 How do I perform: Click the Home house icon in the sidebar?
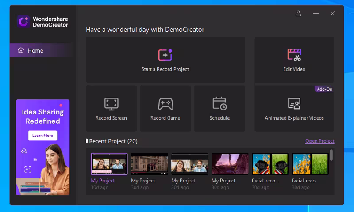pyautogui.click(x=21, y=50)
